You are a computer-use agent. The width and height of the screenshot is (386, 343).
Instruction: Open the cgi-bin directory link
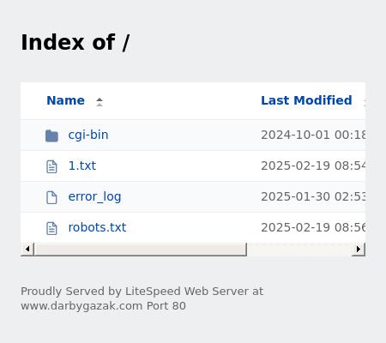(x=88, y=135)
